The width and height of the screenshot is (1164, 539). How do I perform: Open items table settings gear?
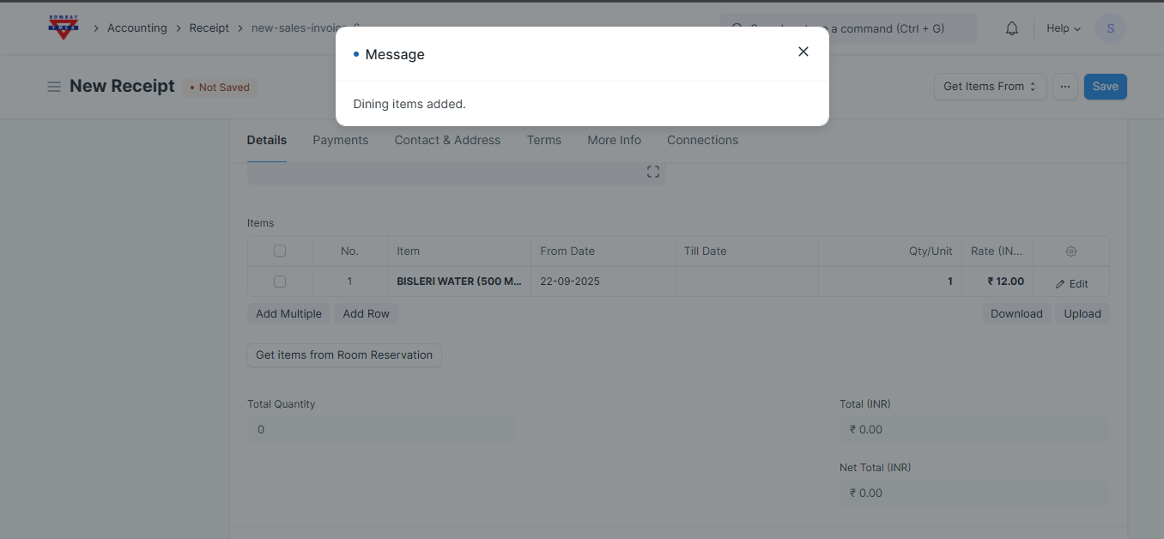point(1070,251)
